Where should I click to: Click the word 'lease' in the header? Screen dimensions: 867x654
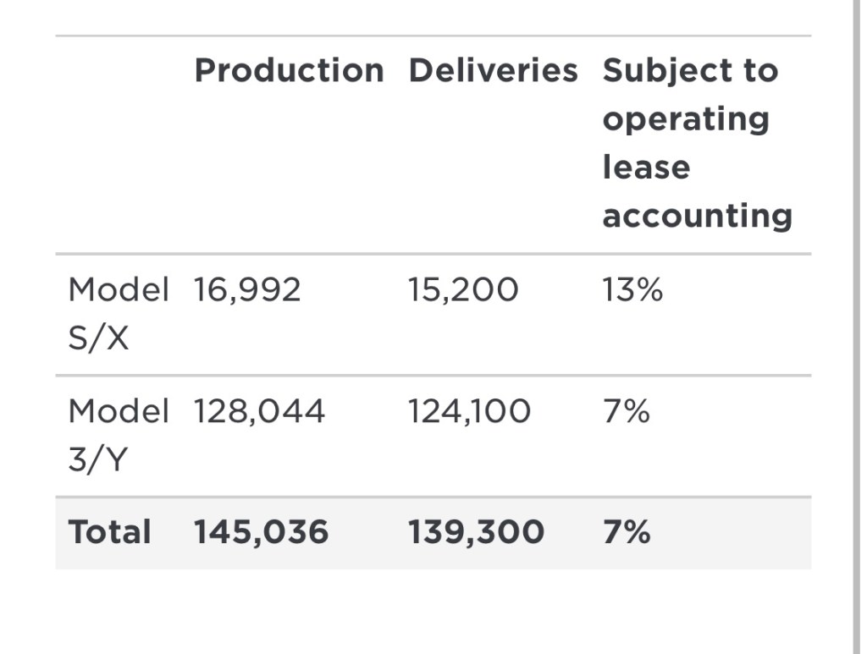tap(646, 168)
